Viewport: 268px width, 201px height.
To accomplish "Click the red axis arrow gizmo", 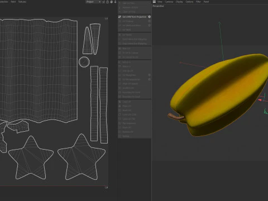I will coord(260,100).
